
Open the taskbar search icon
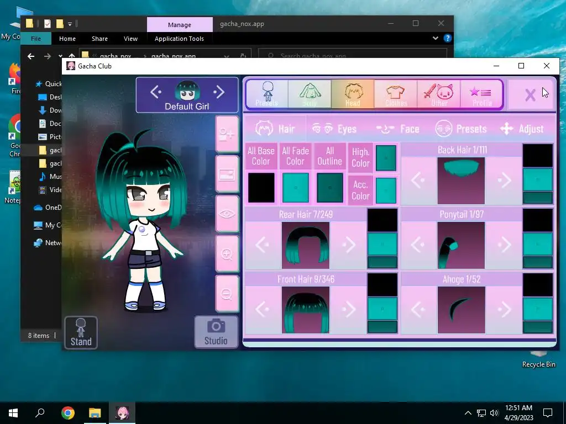[40, 413]
